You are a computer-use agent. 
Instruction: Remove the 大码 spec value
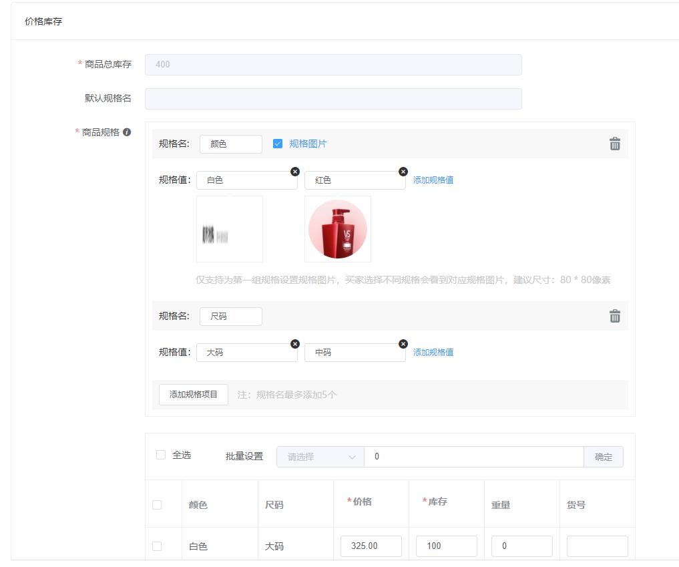pos(295,344)
